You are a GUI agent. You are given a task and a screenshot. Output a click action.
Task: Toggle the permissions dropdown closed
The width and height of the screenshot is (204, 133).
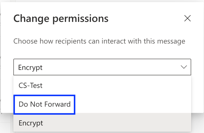pos(184,67)
